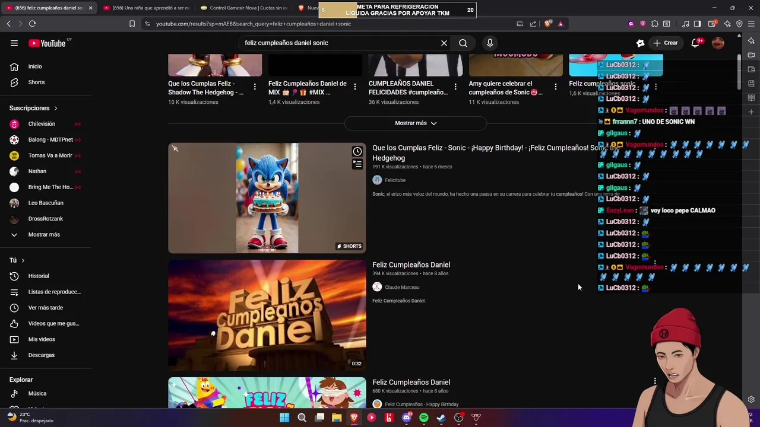Submit search with the magnifier button

(463, 43)
